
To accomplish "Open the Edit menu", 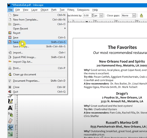I will coord(18,10).
